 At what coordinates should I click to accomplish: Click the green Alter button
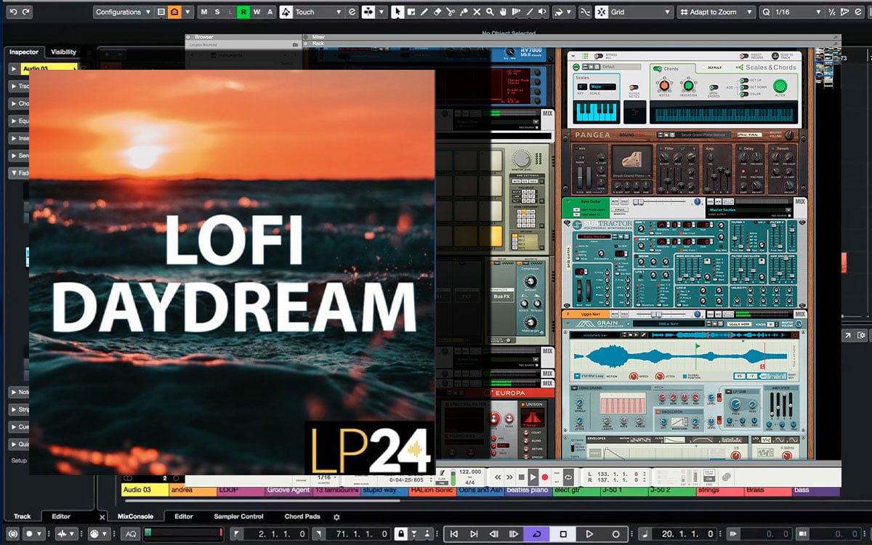pos(780,85)
